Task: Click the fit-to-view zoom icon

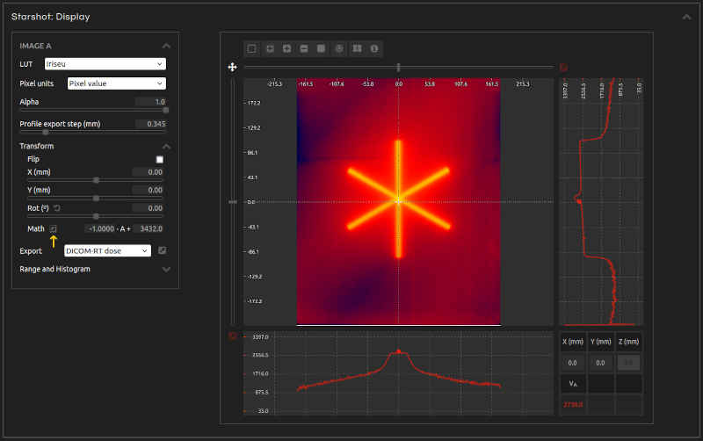Action: point(270,48)
